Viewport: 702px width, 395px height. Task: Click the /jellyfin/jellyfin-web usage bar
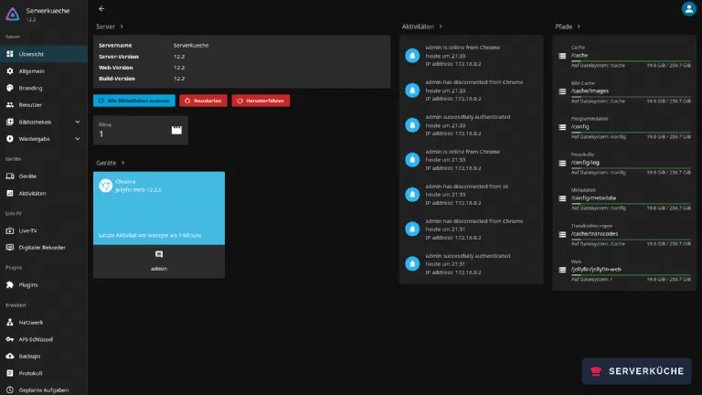[631, 275]
